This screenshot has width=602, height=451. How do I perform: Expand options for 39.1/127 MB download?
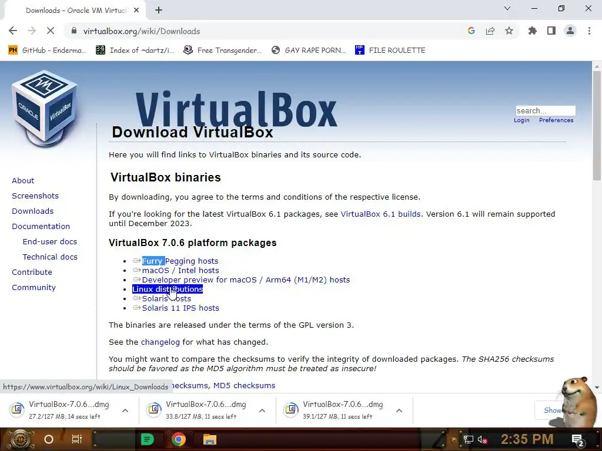pos(399,410)
